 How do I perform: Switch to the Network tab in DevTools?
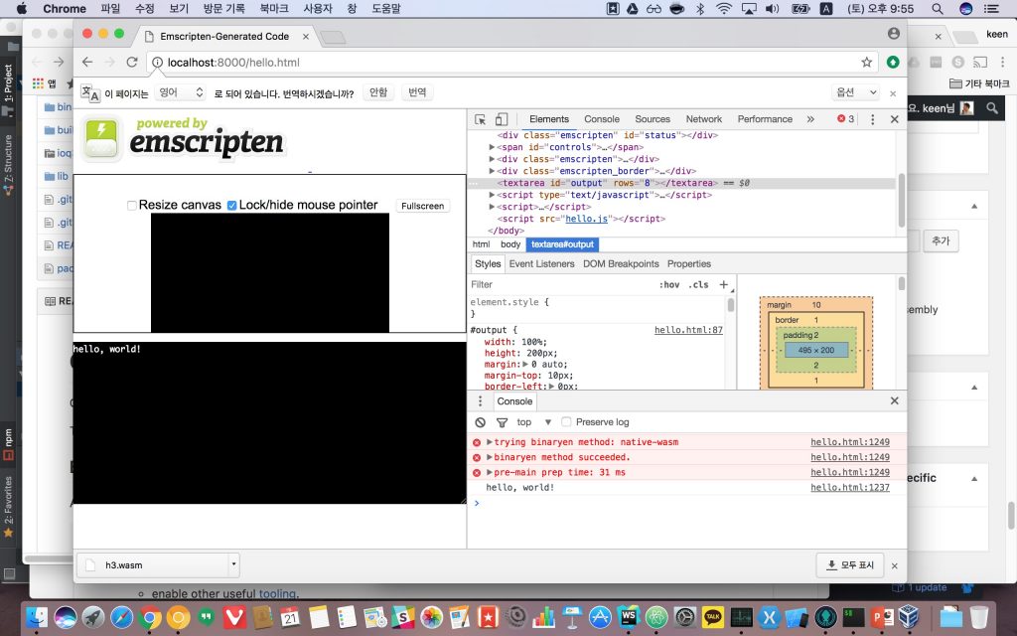[703, 119]
